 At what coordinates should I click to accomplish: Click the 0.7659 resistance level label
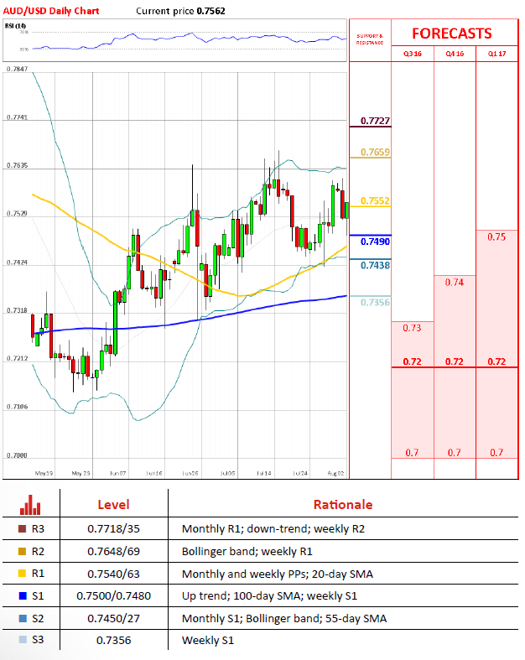pyautogui.click(x=375, y=152)
